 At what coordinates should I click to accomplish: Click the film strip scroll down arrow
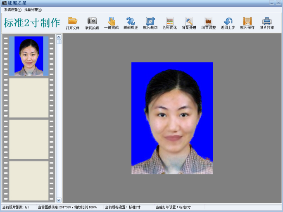(x=59, y=200)
